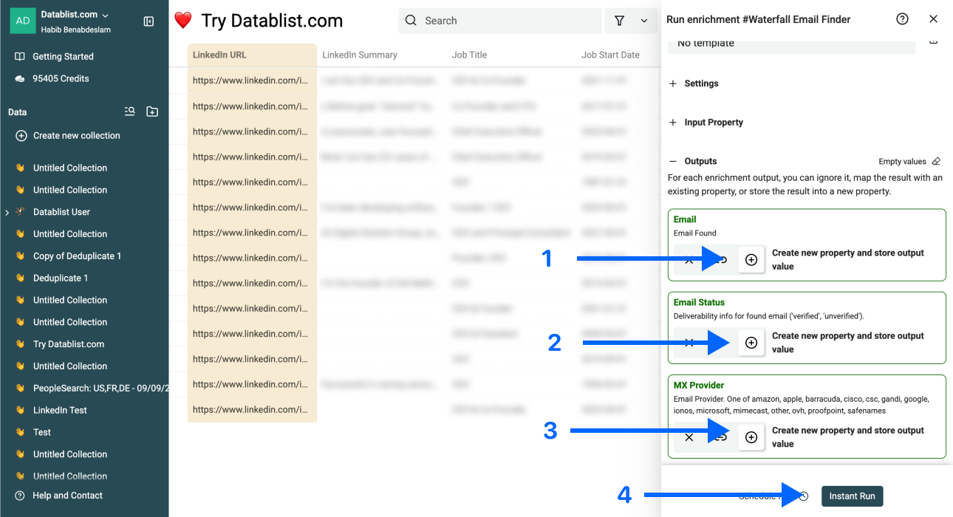
Task: Click Create new collection
Action: [x=76, y=136]
